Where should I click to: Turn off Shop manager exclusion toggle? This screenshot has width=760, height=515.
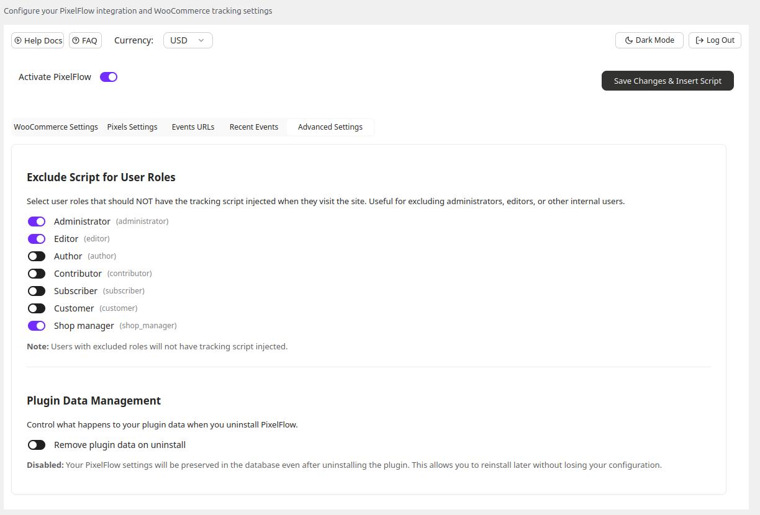coord(37,326)
